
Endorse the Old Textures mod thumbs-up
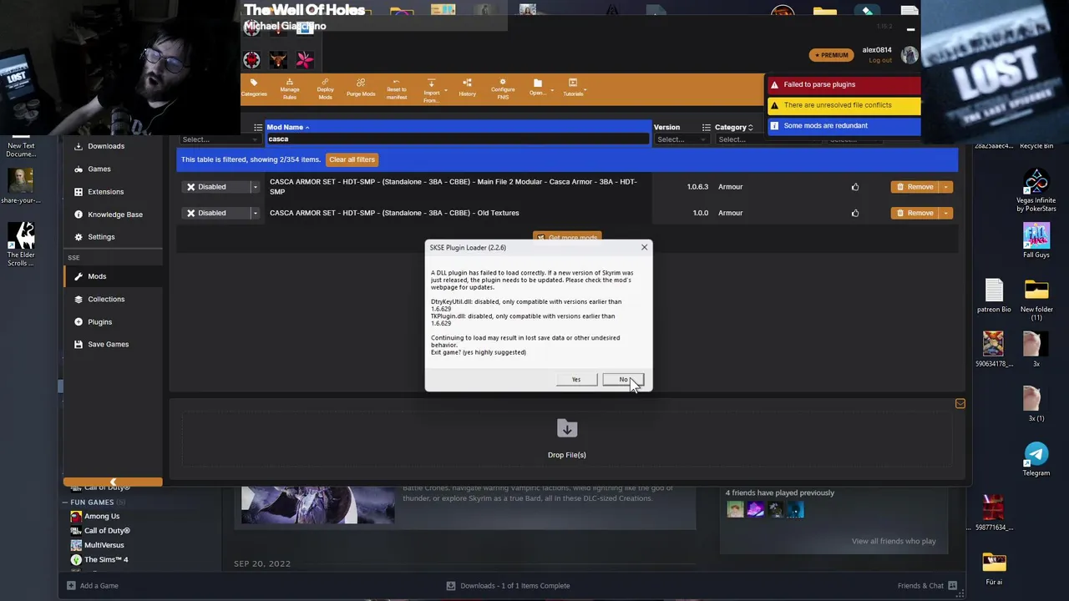[x=855, y=213]
